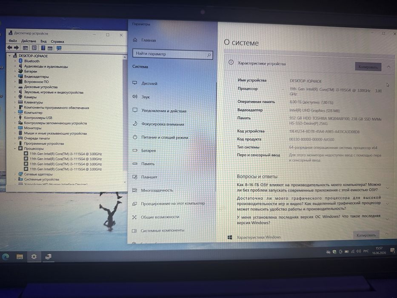Expand the 8–16 ГБ ОЗУ question
The image size is (397, 298).
[388, 188]
